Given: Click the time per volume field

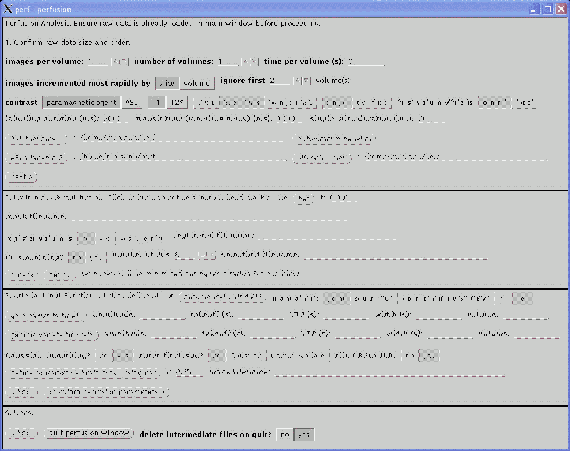Looking at the screenshot, I should coord(365,62).
